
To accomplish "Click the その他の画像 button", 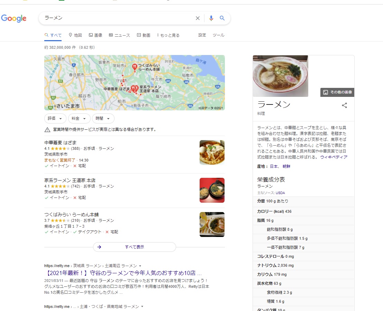I will (337, 92).
